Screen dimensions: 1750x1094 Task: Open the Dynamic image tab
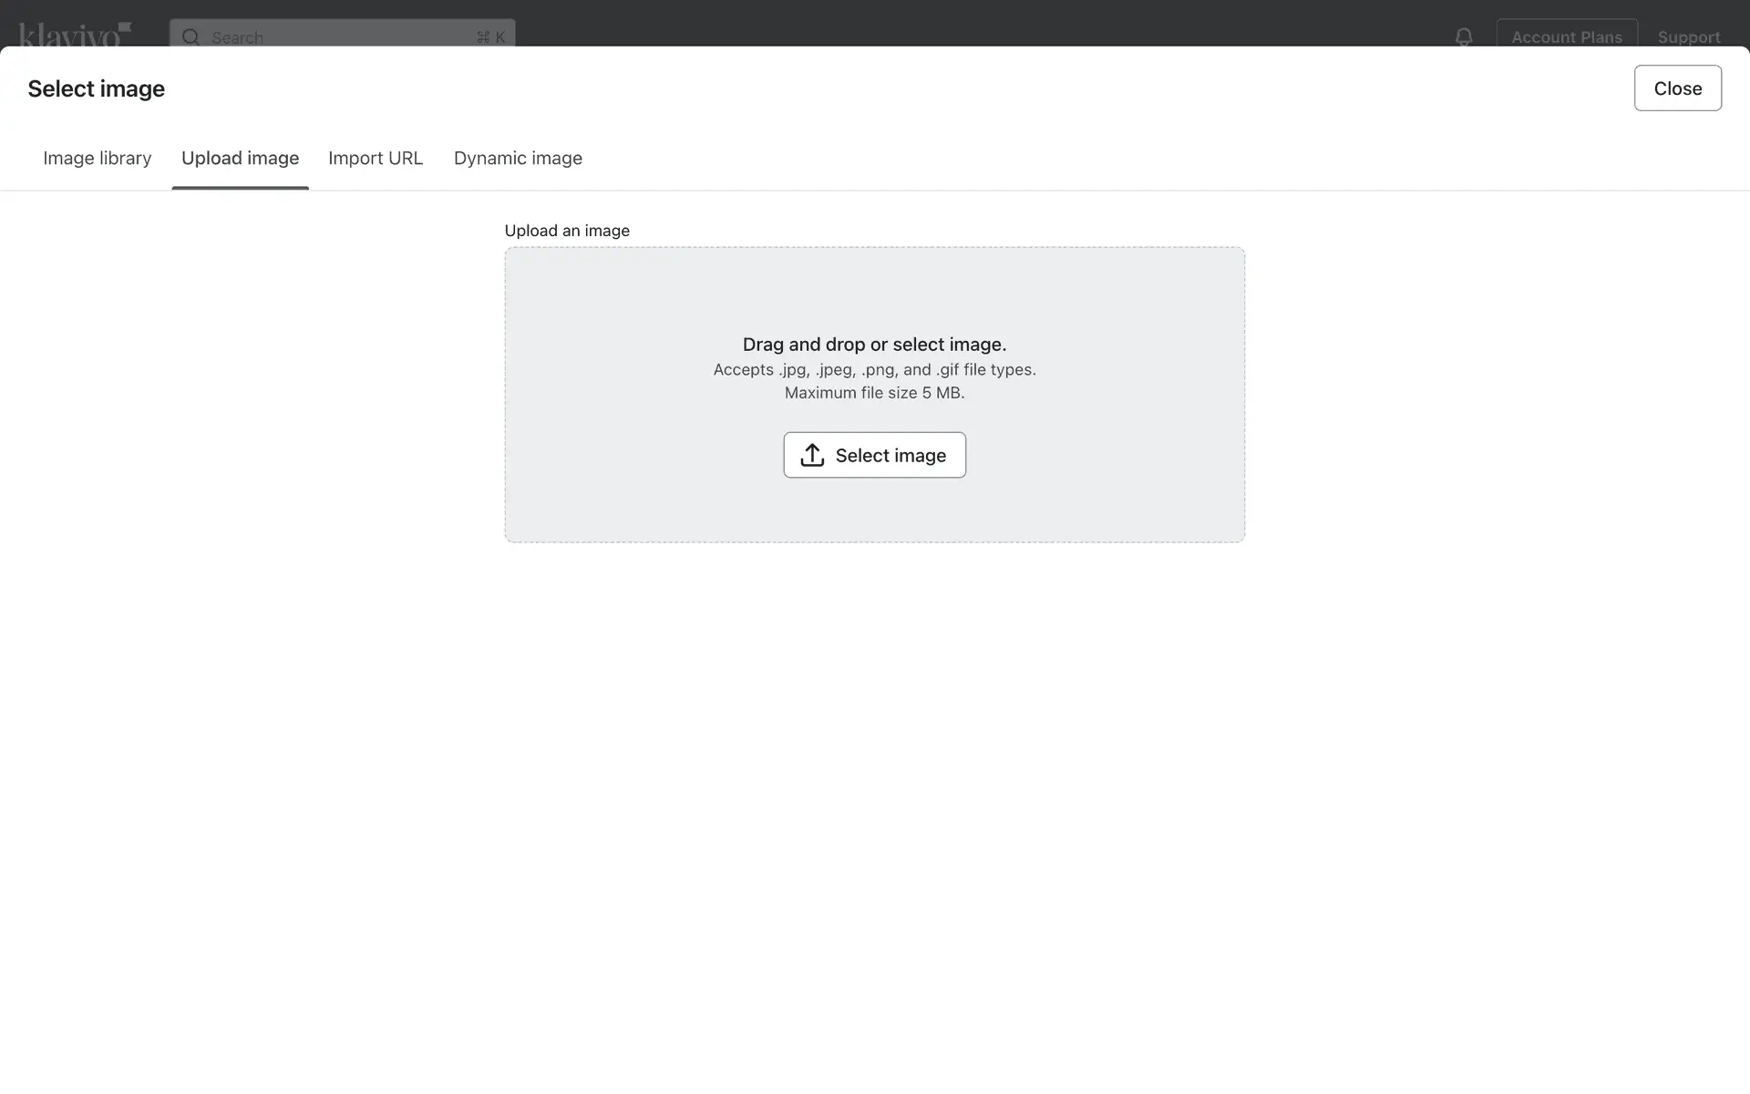(518, 159)
